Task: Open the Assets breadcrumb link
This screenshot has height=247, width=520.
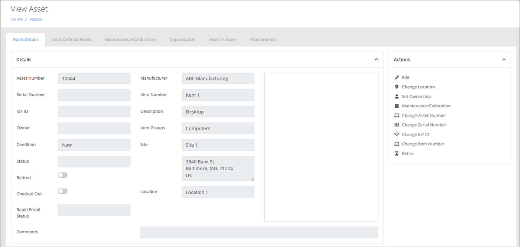Action: click(36, 19)
